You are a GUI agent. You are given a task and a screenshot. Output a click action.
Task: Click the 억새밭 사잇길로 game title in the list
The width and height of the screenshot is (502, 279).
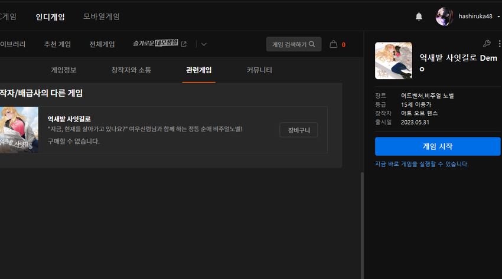69,119
